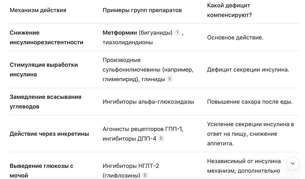The height and width of the screenshot is (179, 305).
Task: Click the Замедление всасывания углеводов cell
Action: (45, 102)
